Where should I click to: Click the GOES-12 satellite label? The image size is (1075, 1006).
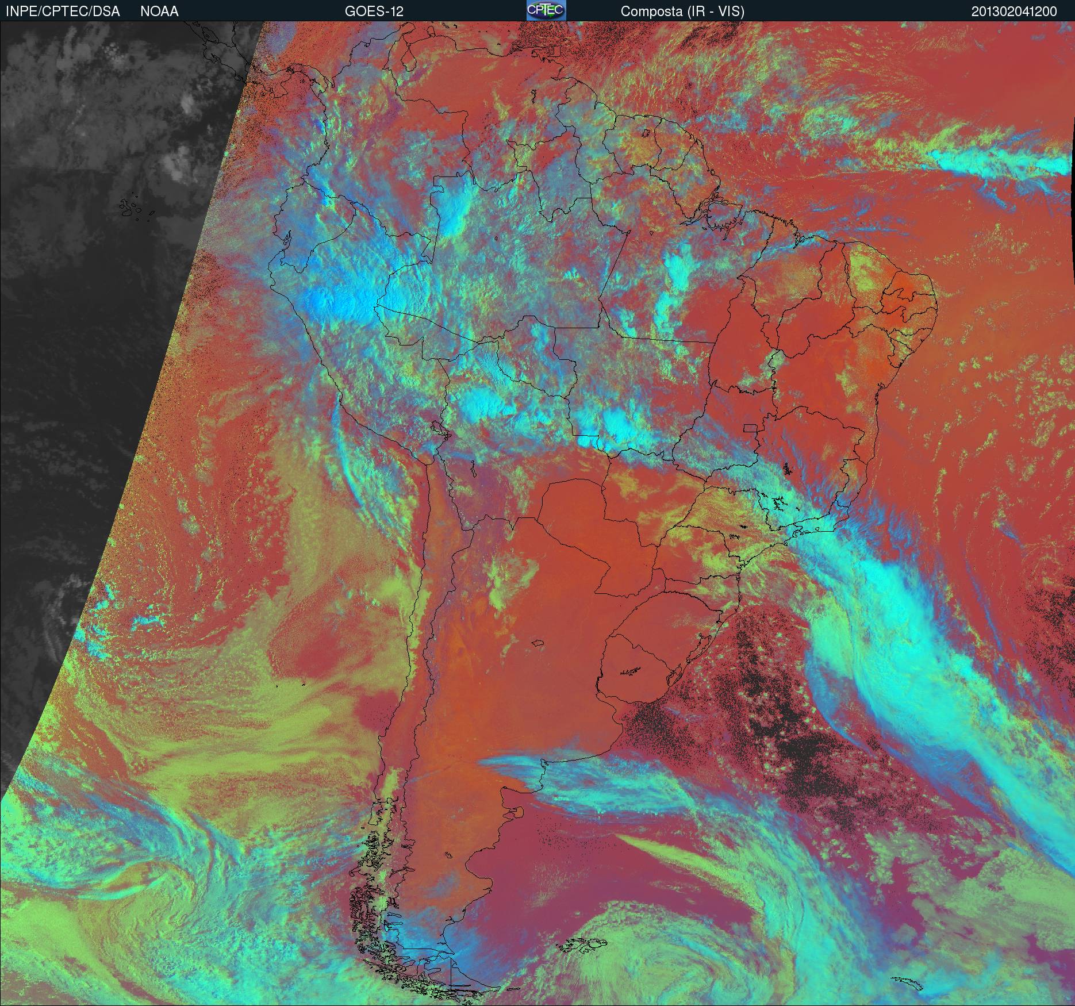pos(374,11)
